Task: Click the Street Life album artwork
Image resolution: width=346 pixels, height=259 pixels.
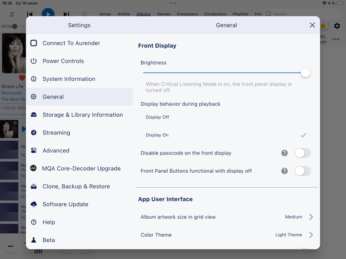Action: [x=14, y=53]
